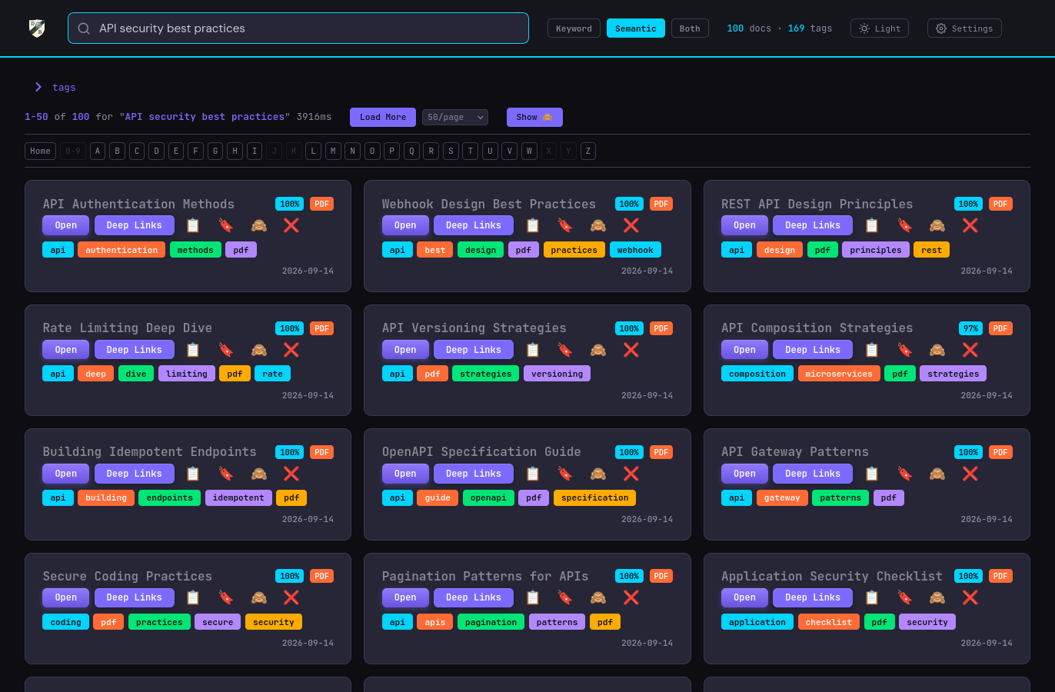
Task: Jump to the Home index tab
Action: (41, 151)
